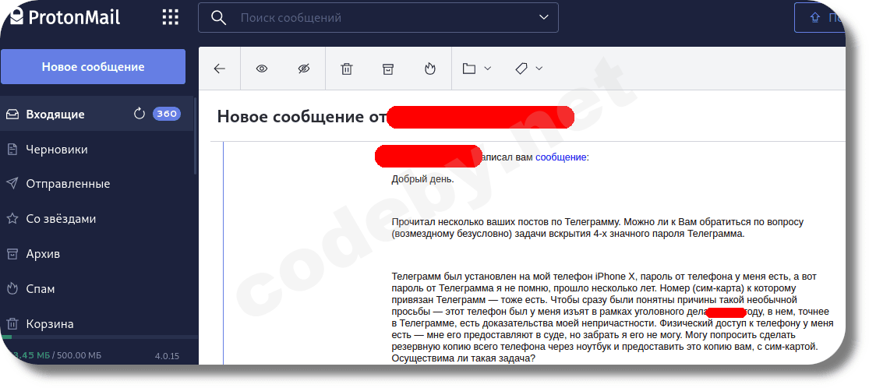The width and height of the screenshot is (869, 388).
Task: Open Корзина folder
Action: click(x=97, y=323)
